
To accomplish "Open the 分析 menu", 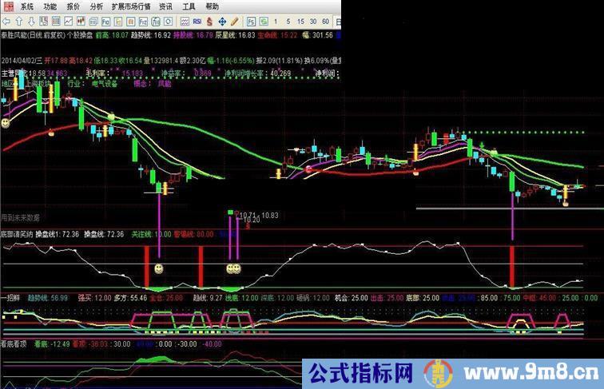I will click(96, 6).
